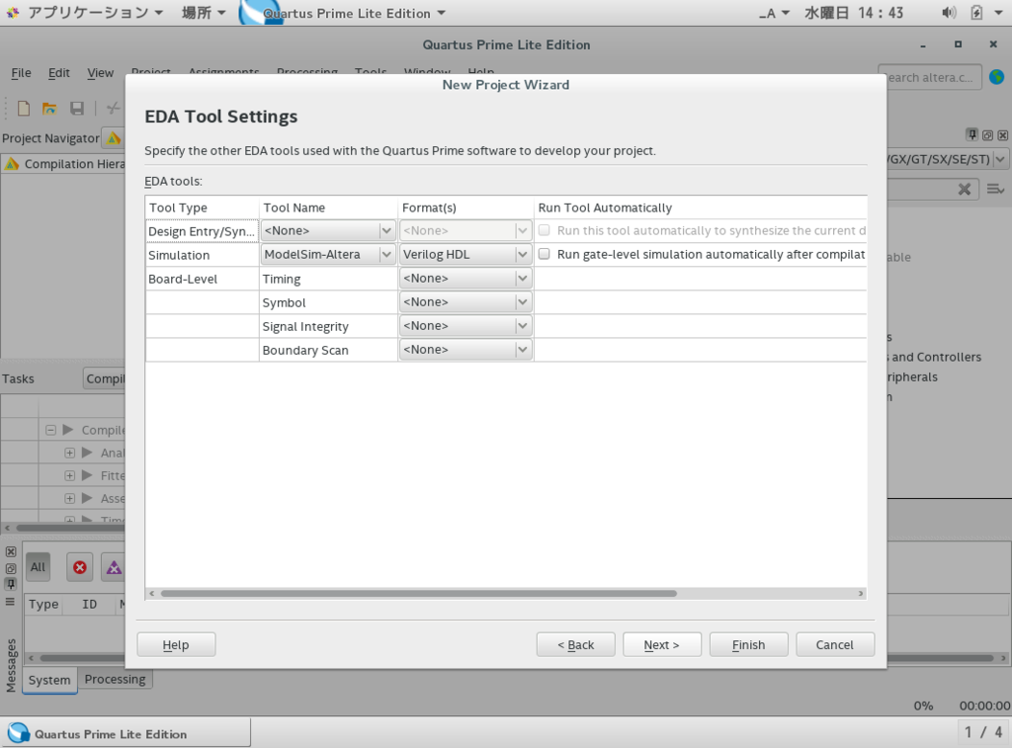Click the search altera.com input field
The image size is (1012, 748).
coord(929,77)
